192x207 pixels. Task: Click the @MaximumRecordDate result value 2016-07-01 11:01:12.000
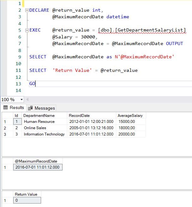[x=38, y=167]
